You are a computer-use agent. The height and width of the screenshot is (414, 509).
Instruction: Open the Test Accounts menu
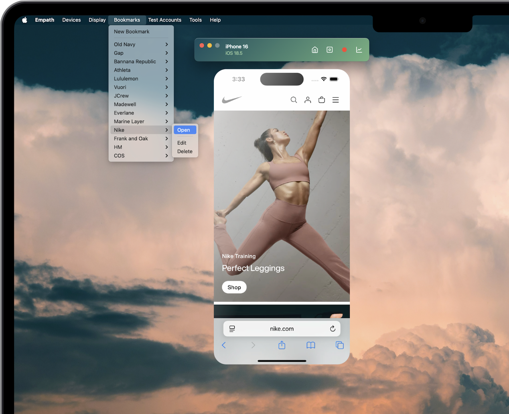165,20
